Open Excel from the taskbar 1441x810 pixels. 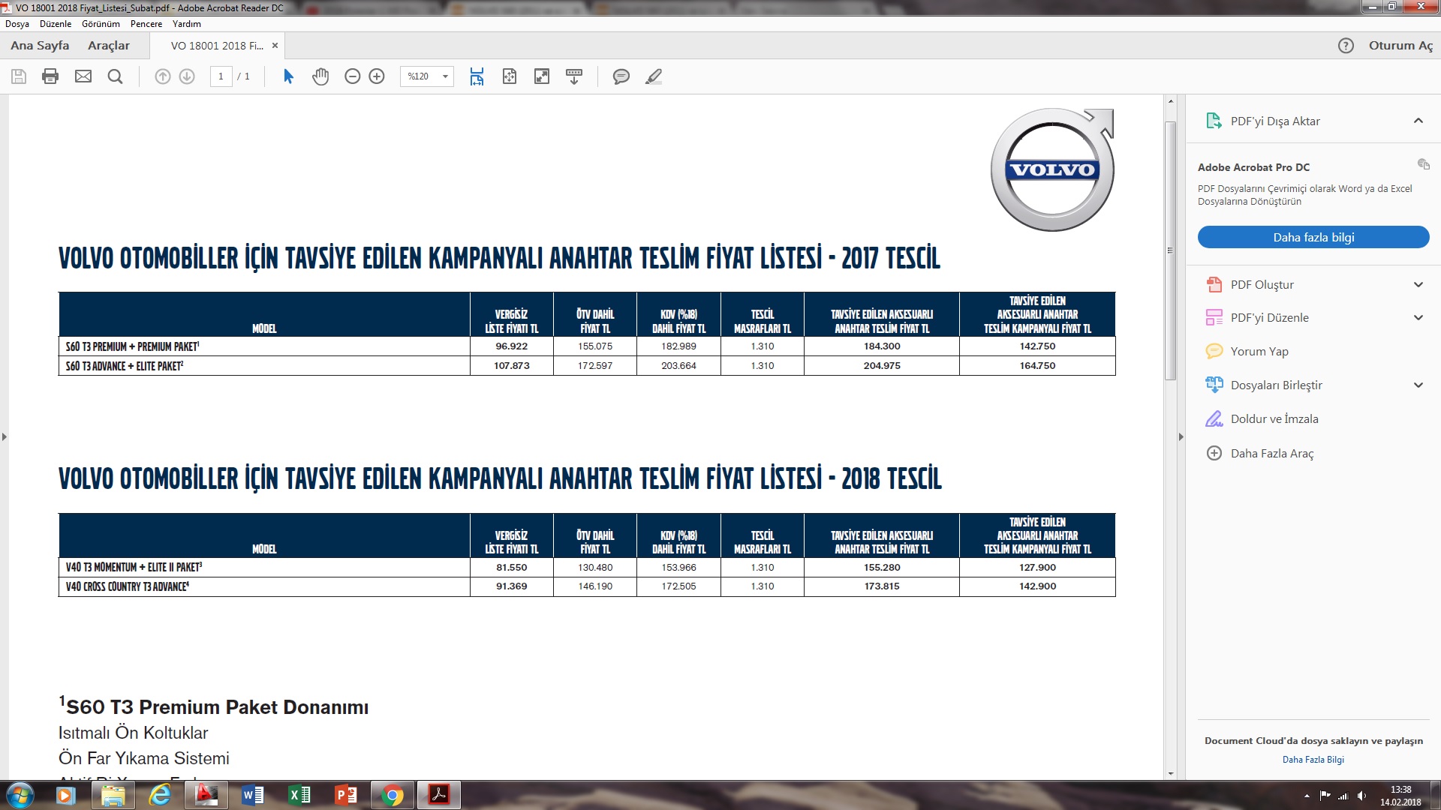click(299, 795)
